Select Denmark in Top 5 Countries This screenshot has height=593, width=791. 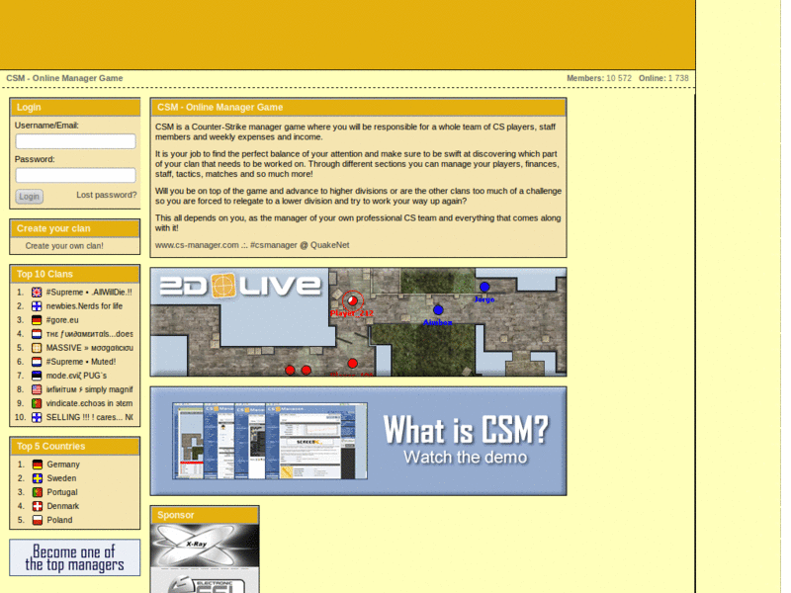pos(63,506)
